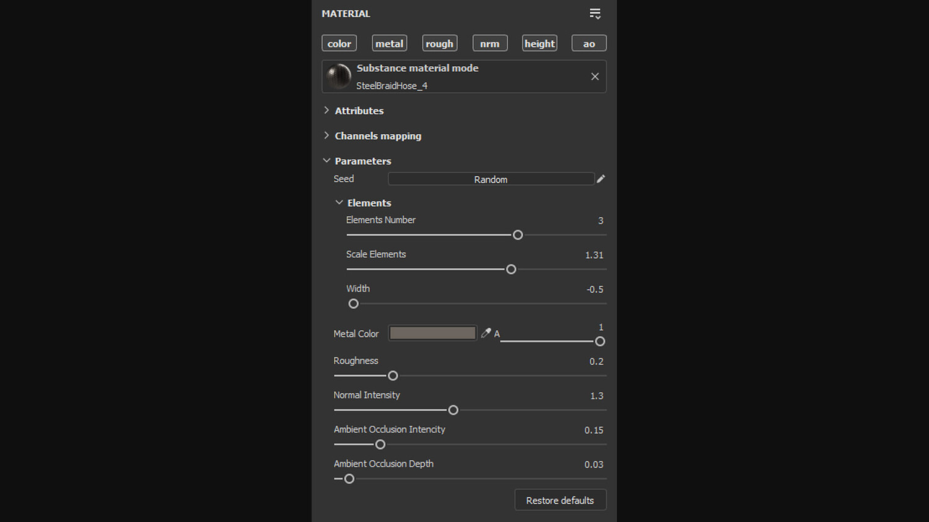Toggle the rough channel
The width and height of the screenshot is (929, 522).
click(440, 43)
